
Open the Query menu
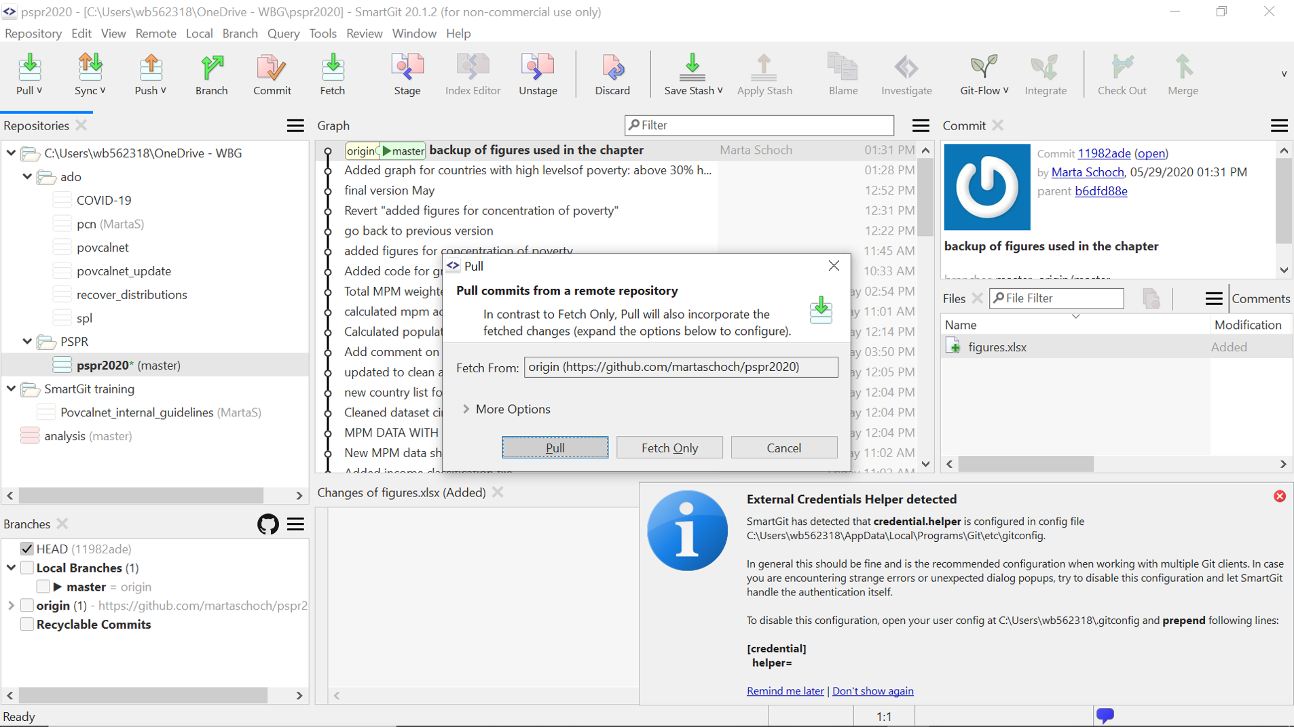coord(283,33)
